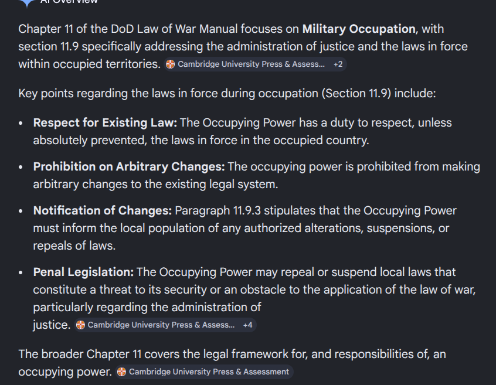This screenshot has width=496, height=385.
Task: Click the Cambridge crest icon in the last source chip
Action: [122, 372]
